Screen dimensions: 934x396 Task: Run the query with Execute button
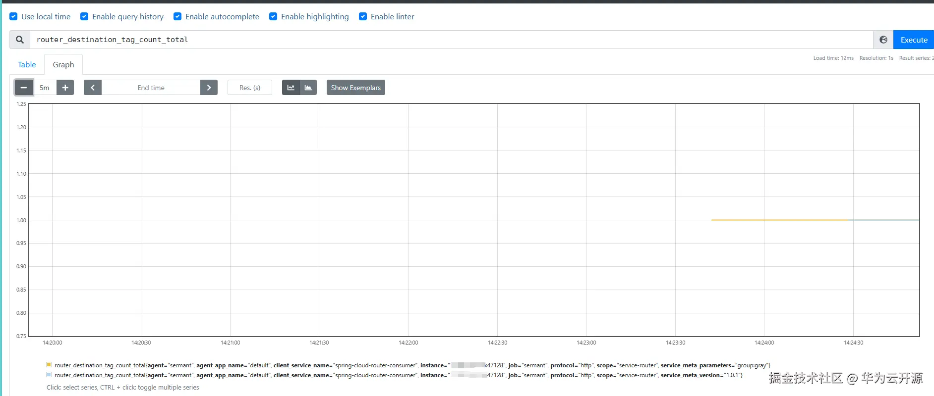point(914,40)
